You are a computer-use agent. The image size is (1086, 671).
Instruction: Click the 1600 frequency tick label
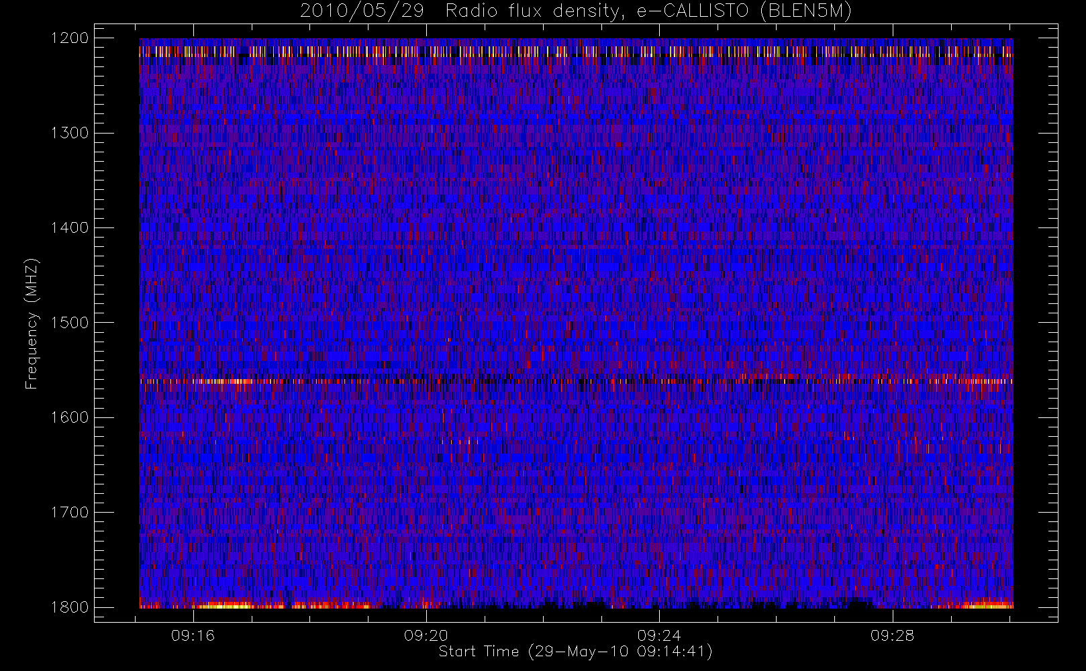(70, 417)
